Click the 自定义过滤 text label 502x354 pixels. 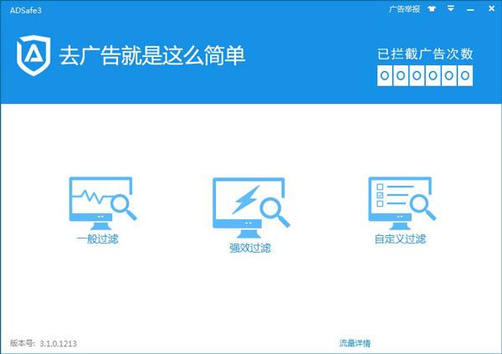(x=400, y=239)
